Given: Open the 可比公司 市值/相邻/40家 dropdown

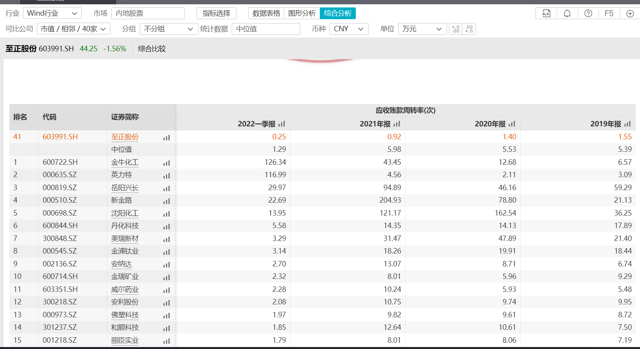Looking at the screenshot, I should (73, 29).
